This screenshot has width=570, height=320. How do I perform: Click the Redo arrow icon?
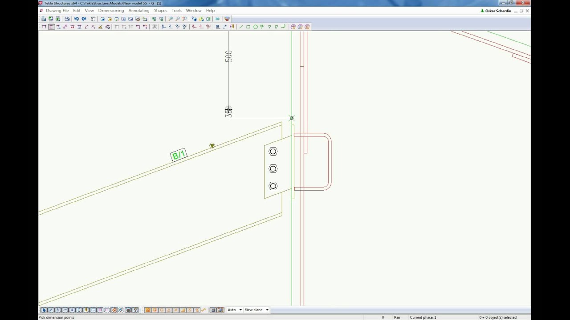(x=84, y=19)
